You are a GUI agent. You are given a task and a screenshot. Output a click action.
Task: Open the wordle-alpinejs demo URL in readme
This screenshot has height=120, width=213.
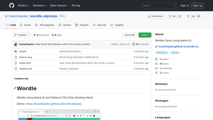54,104
